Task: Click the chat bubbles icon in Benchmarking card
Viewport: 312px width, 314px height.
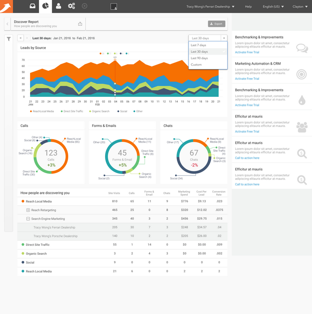Action: pyautogui.click(x=302, y=48)
